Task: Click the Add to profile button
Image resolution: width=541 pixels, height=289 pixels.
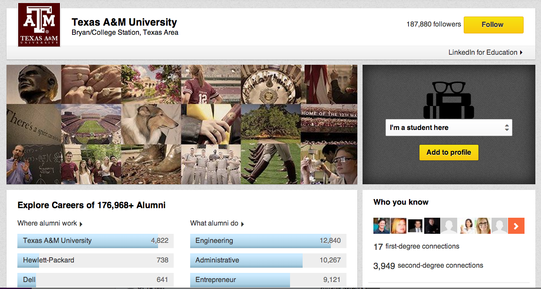Action: pos(449,153)
